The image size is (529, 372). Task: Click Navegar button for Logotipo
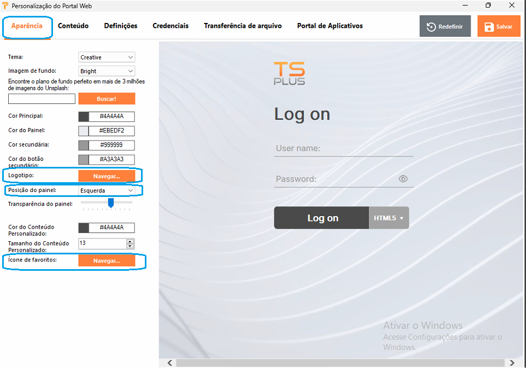[x=107, y=176]
